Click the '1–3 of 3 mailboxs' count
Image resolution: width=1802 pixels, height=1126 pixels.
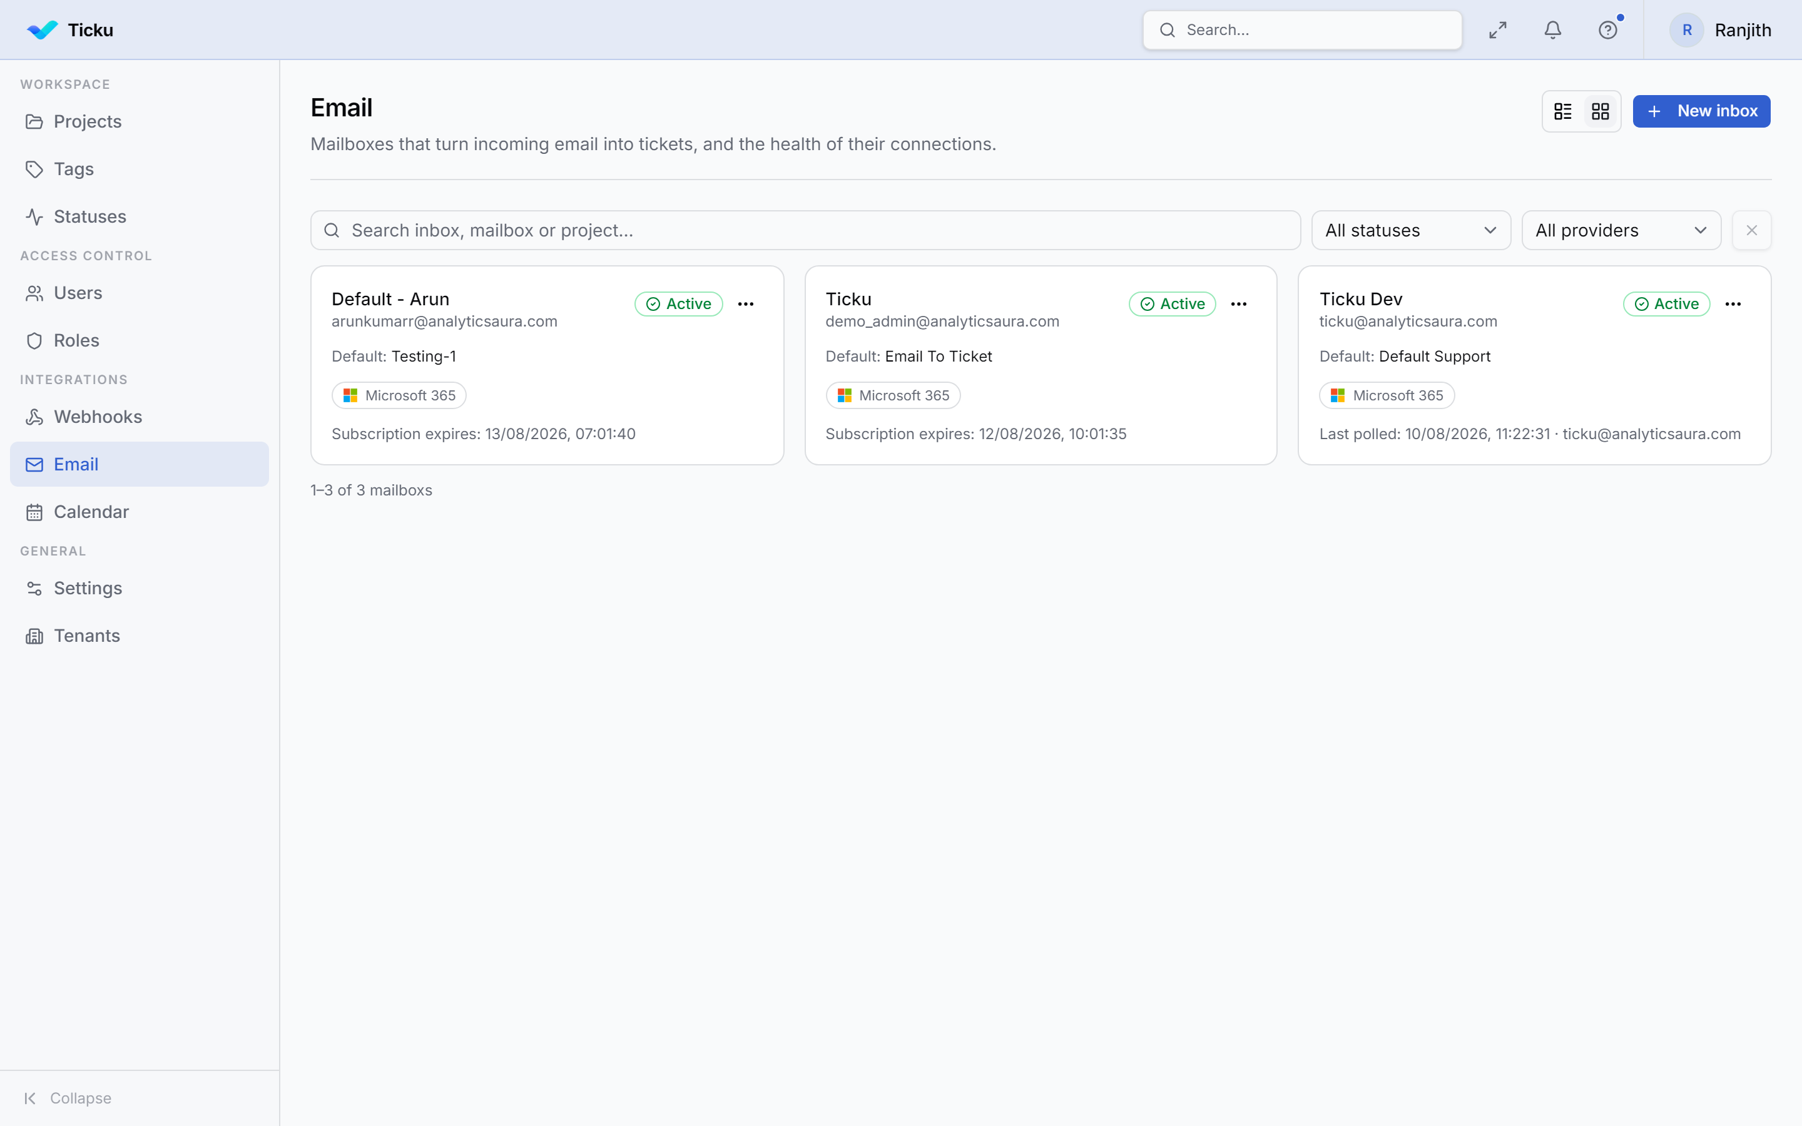371,490
